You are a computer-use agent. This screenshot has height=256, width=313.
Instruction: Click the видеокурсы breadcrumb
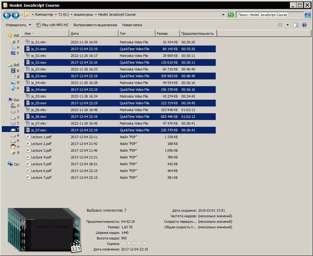pos(83,14)
